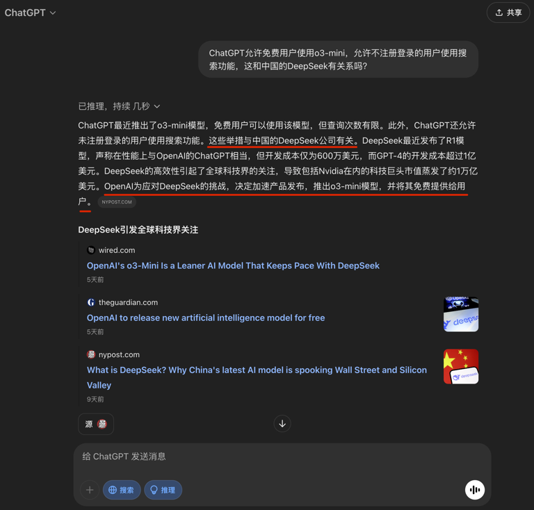
Task: Open the NYPOST.COM citation chip
Action: tap(117, 201)
